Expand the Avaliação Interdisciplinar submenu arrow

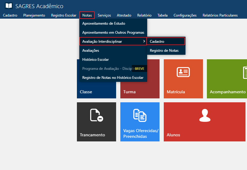tap(144, 41)
